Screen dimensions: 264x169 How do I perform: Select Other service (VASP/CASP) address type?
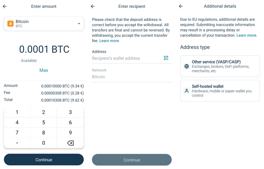220,66
